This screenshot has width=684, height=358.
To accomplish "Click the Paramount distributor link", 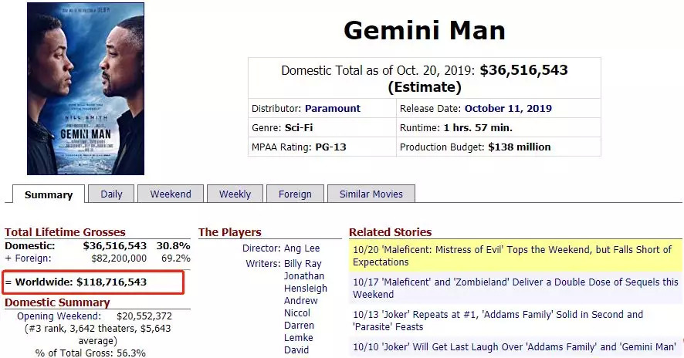I will click(332, 108).
